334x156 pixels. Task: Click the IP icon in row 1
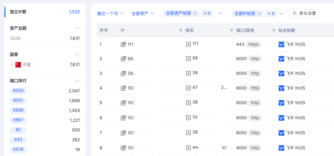coord(123,44)
